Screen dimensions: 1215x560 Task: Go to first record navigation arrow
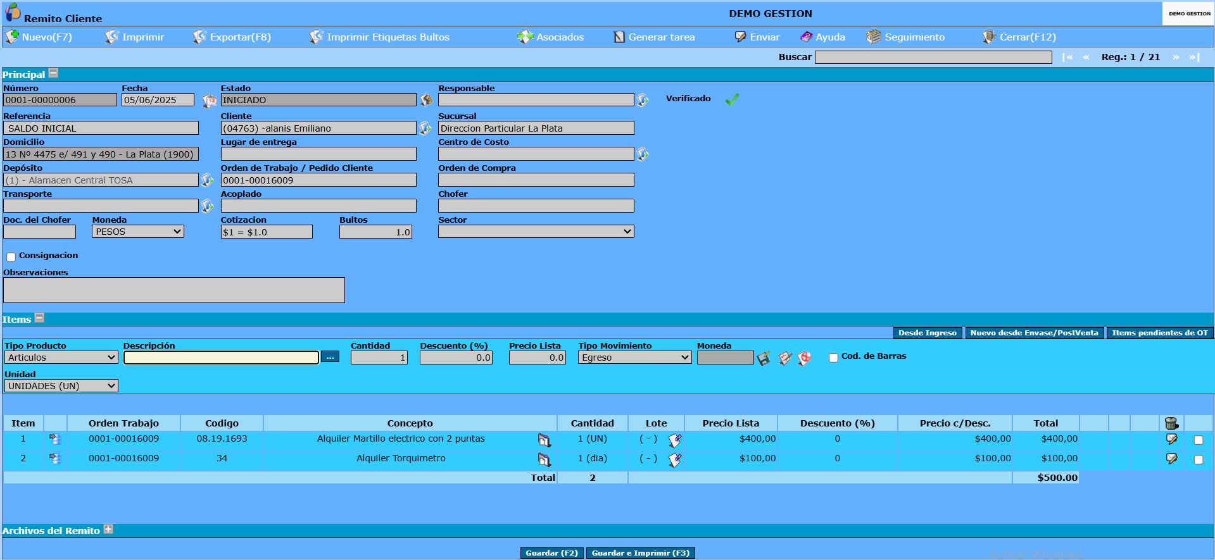click(x=1068, y=57)
